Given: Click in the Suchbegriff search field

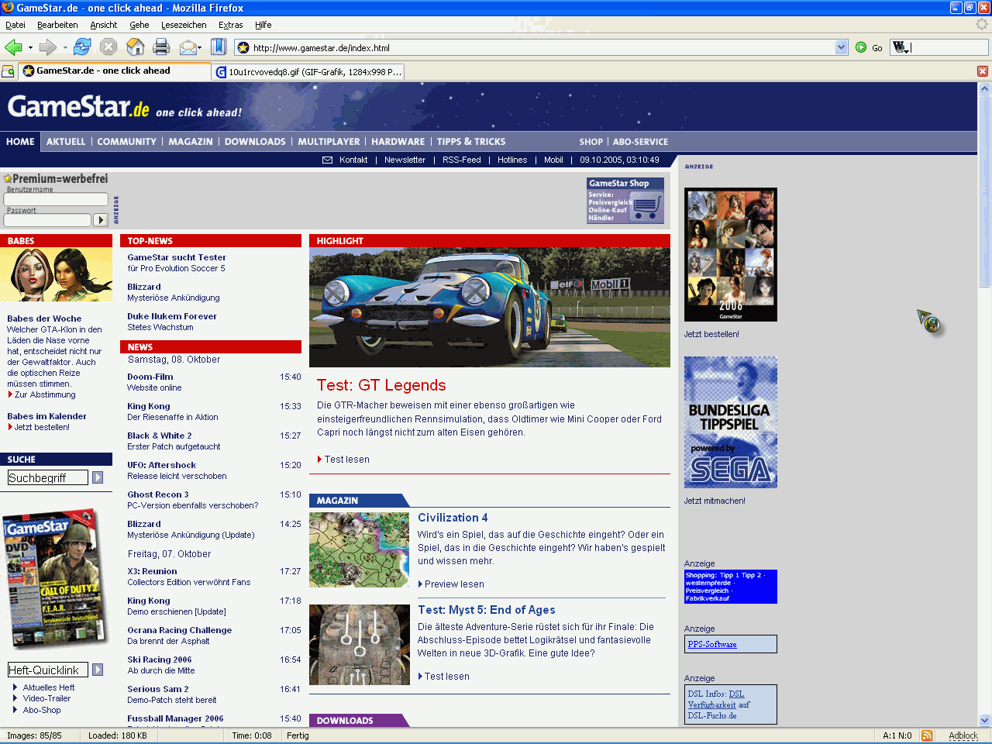Looking at the screenshot, I should [x=48, y=477].
